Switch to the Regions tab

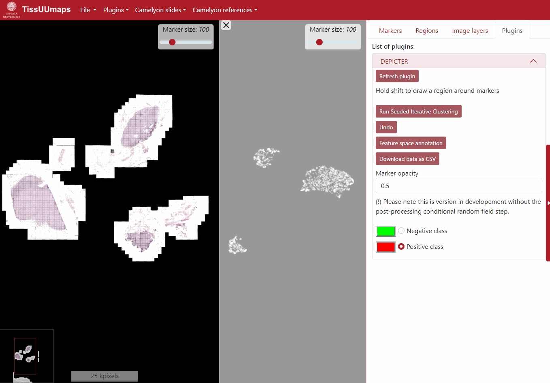tap(427, 31)
